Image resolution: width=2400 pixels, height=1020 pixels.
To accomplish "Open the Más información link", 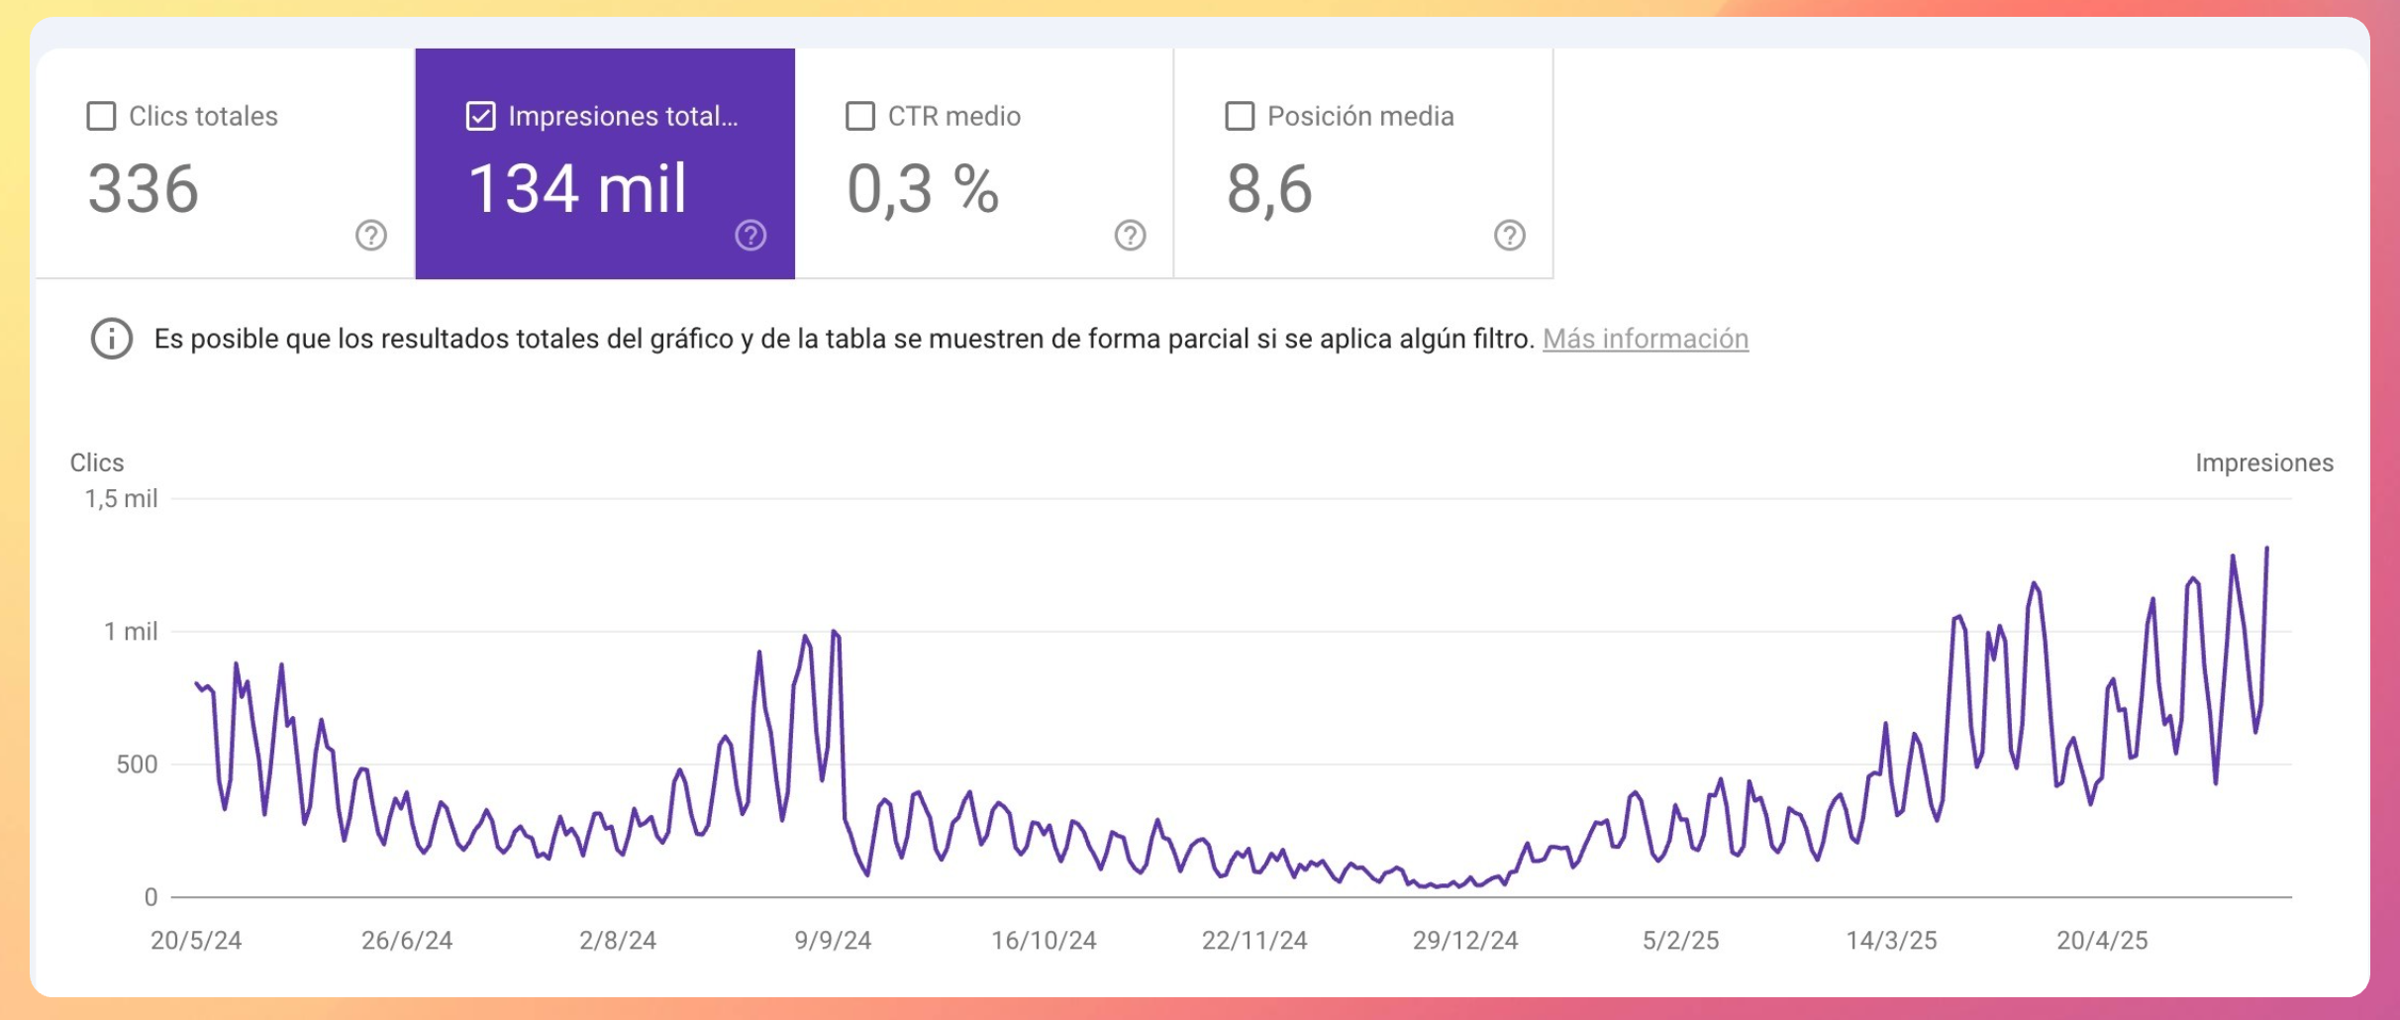I will pos(1645,339).
